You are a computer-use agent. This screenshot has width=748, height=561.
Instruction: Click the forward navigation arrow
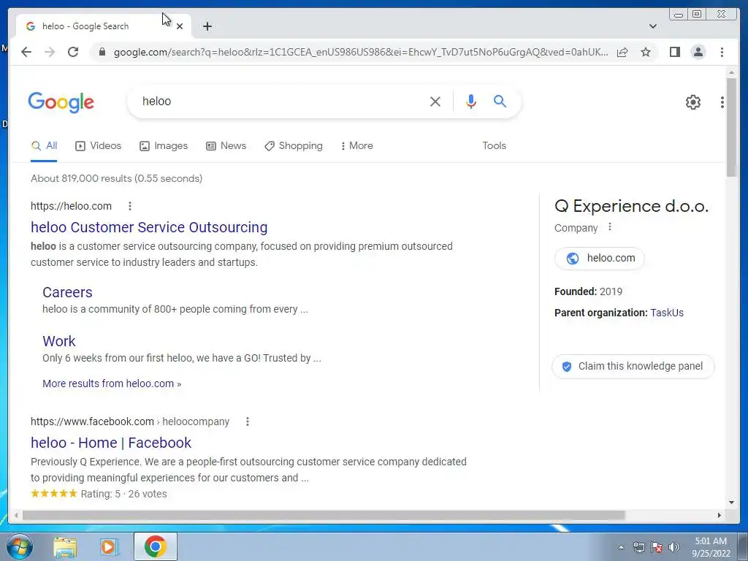tap(50, 52)
